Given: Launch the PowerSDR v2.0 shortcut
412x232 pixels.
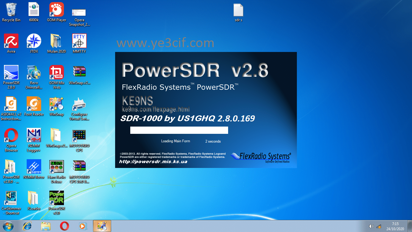Looking at the screenshot, I should tap(57, 203).
